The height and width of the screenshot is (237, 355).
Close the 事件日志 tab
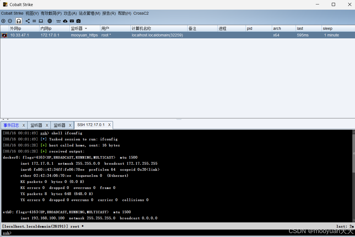point(24,125)
